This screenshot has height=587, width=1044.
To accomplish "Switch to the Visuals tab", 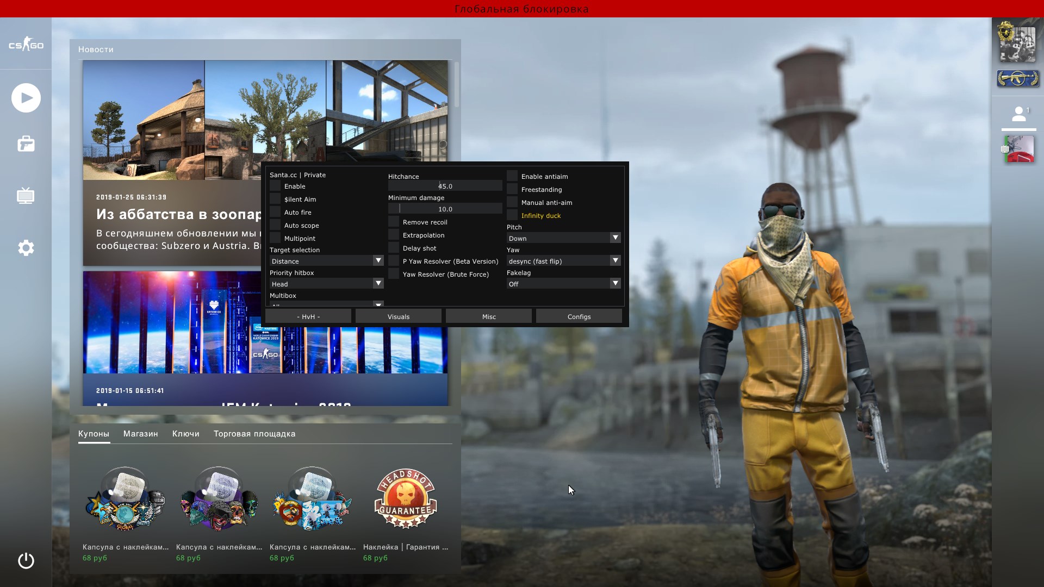I will (x=398, y=317).
